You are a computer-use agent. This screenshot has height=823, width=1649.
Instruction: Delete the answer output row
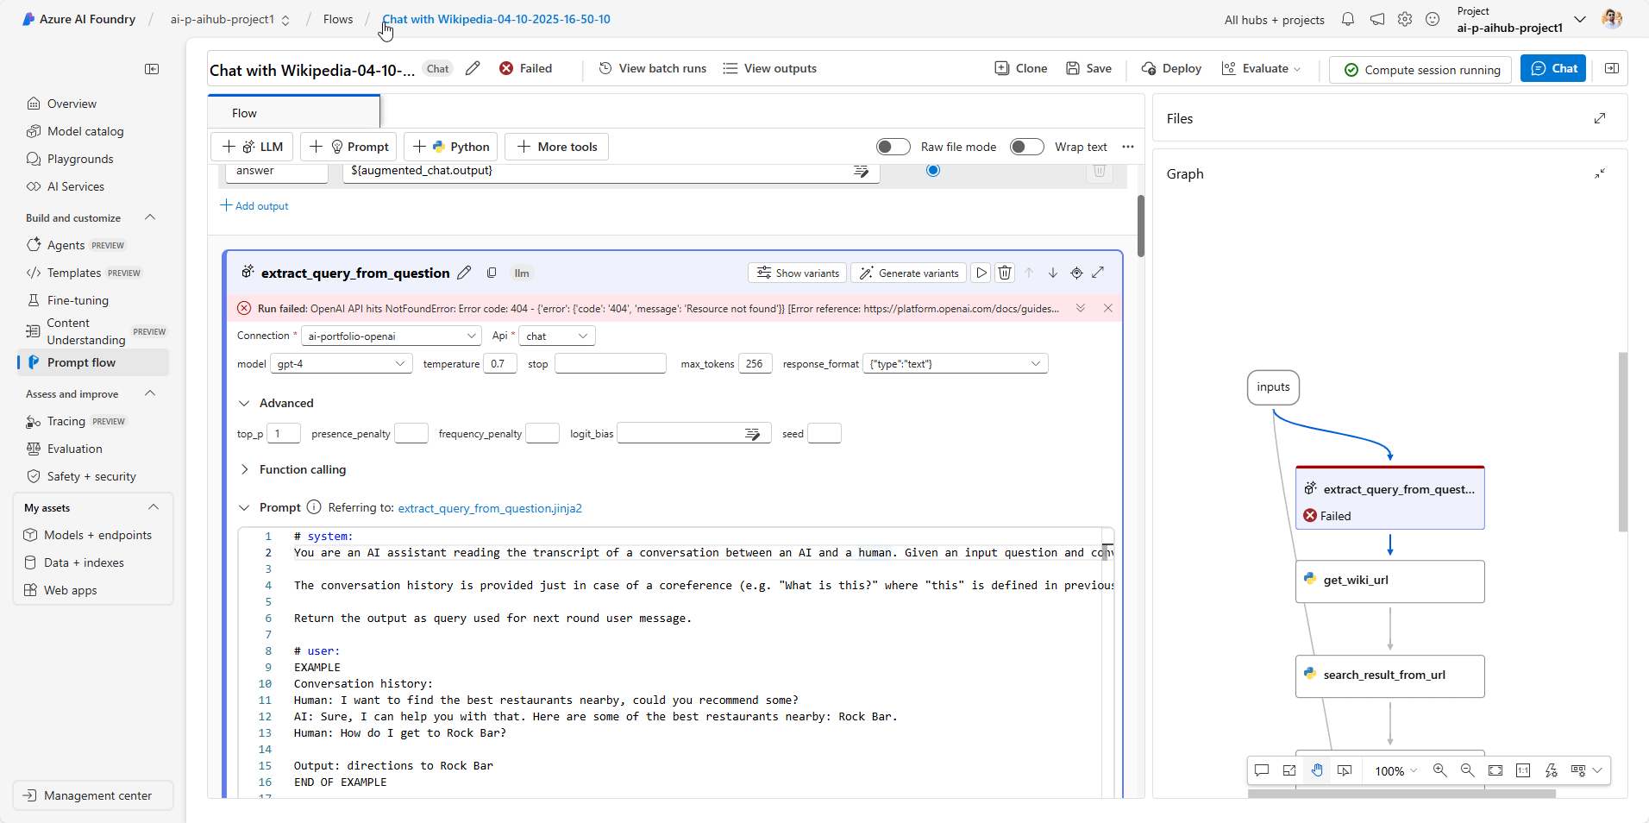(1100, 171)
